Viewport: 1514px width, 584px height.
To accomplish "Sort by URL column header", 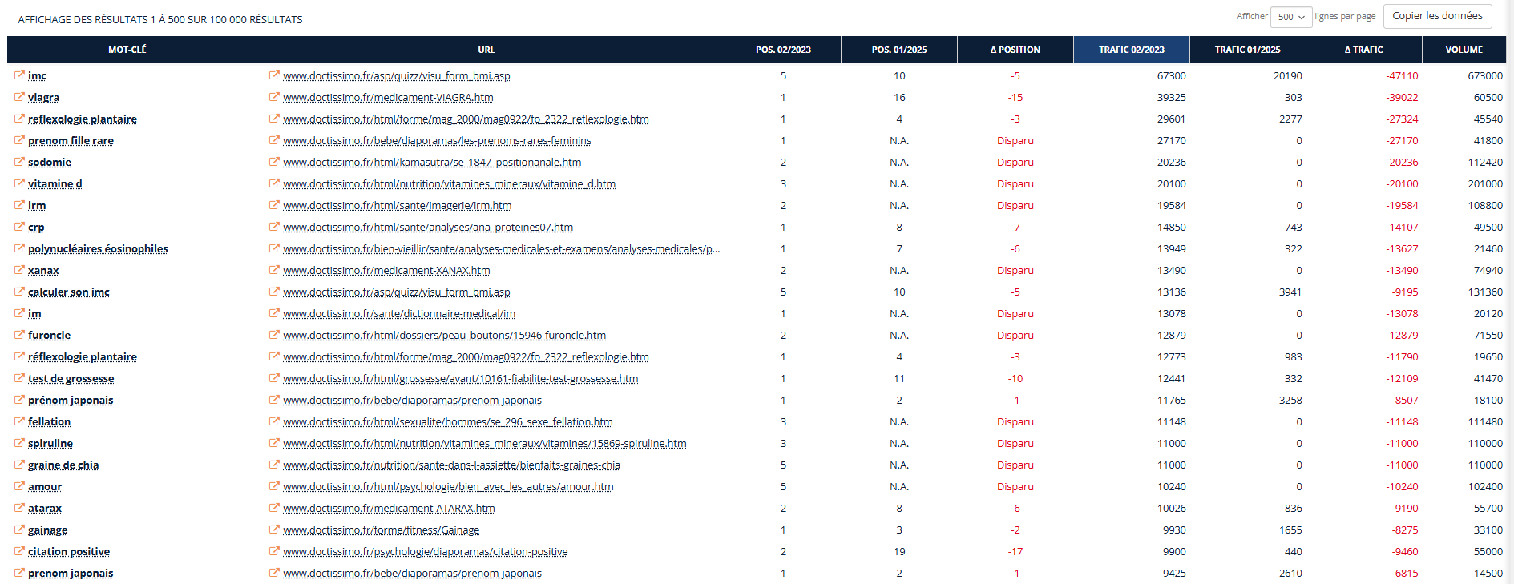I will [486, 50].
